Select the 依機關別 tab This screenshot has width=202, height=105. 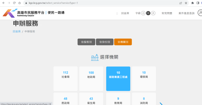coord(123,42)
